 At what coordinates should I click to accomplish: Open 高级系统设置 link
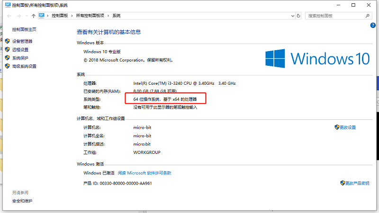[24, 66]
